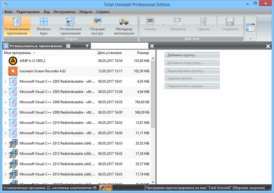274x193 pixels.
Task: Open the Менеджер автозагрузки startup manager
Action: tap(124, 26)
